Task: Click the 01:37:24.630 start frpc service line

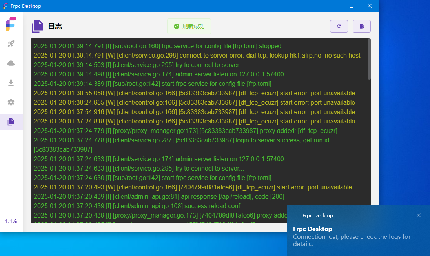Action: pos(153,178)
